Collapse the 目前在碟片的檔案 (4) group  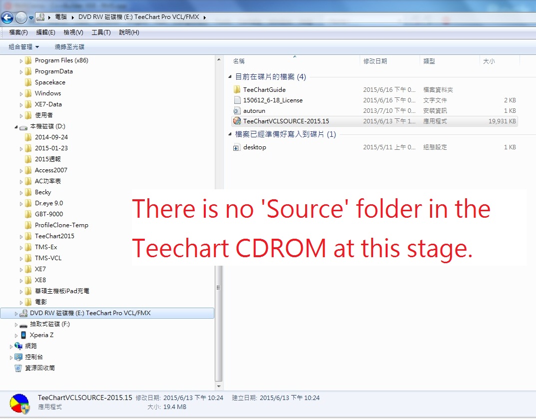click(x=230, y=76)
